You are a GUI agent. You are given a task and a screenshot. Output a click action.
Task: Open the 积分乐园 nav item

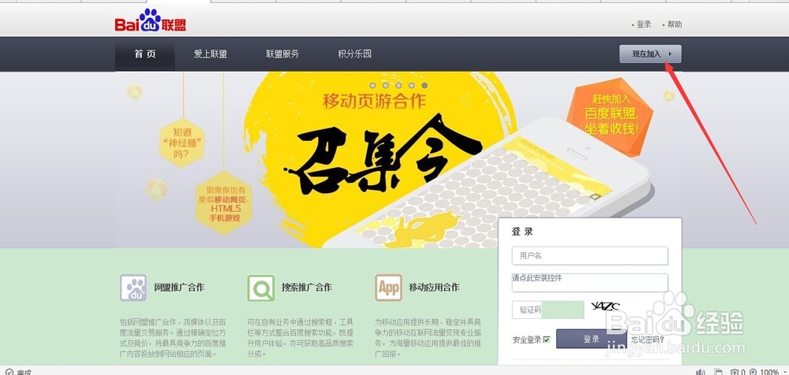[355, 54]
